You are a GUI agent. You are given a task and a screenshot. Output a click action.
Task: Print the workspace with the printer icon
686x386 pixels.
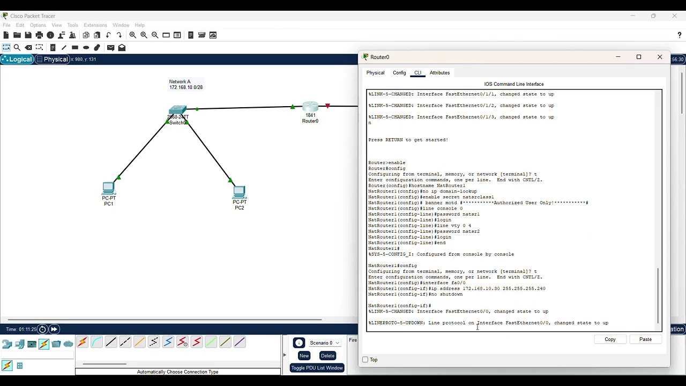tap(39, 35)
